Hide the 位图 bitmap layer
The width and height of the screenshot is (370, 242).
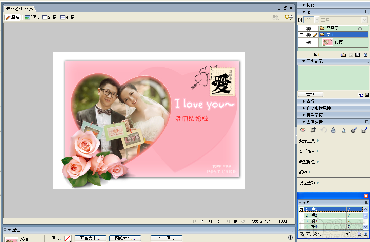(308, 42)
